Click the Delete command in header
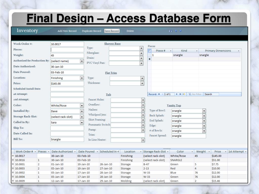The height and width of the screenshot is (194, 259). pyautogui.click(x=130, y=31)
